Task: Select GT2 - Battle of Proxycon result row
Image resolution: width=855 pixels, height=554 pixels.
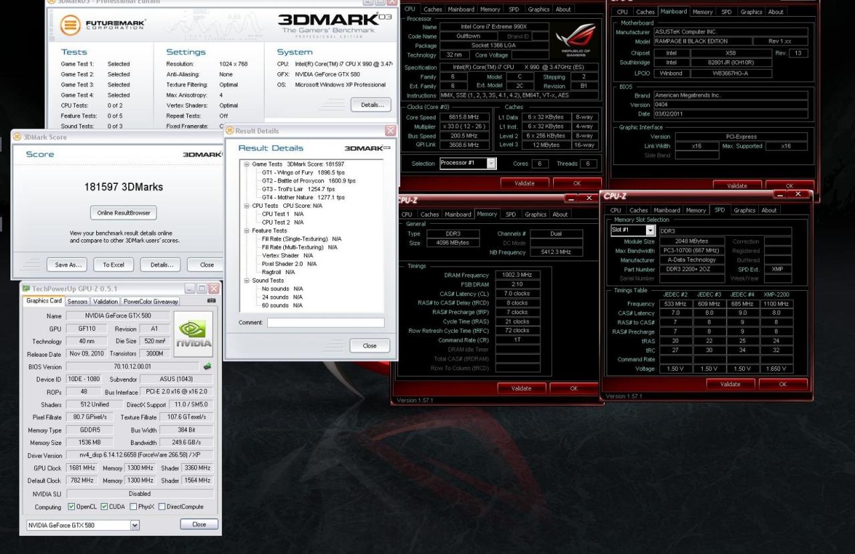Action: coord(309,180)
